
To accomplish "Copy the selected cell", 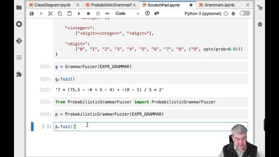I will click(60, 14).
